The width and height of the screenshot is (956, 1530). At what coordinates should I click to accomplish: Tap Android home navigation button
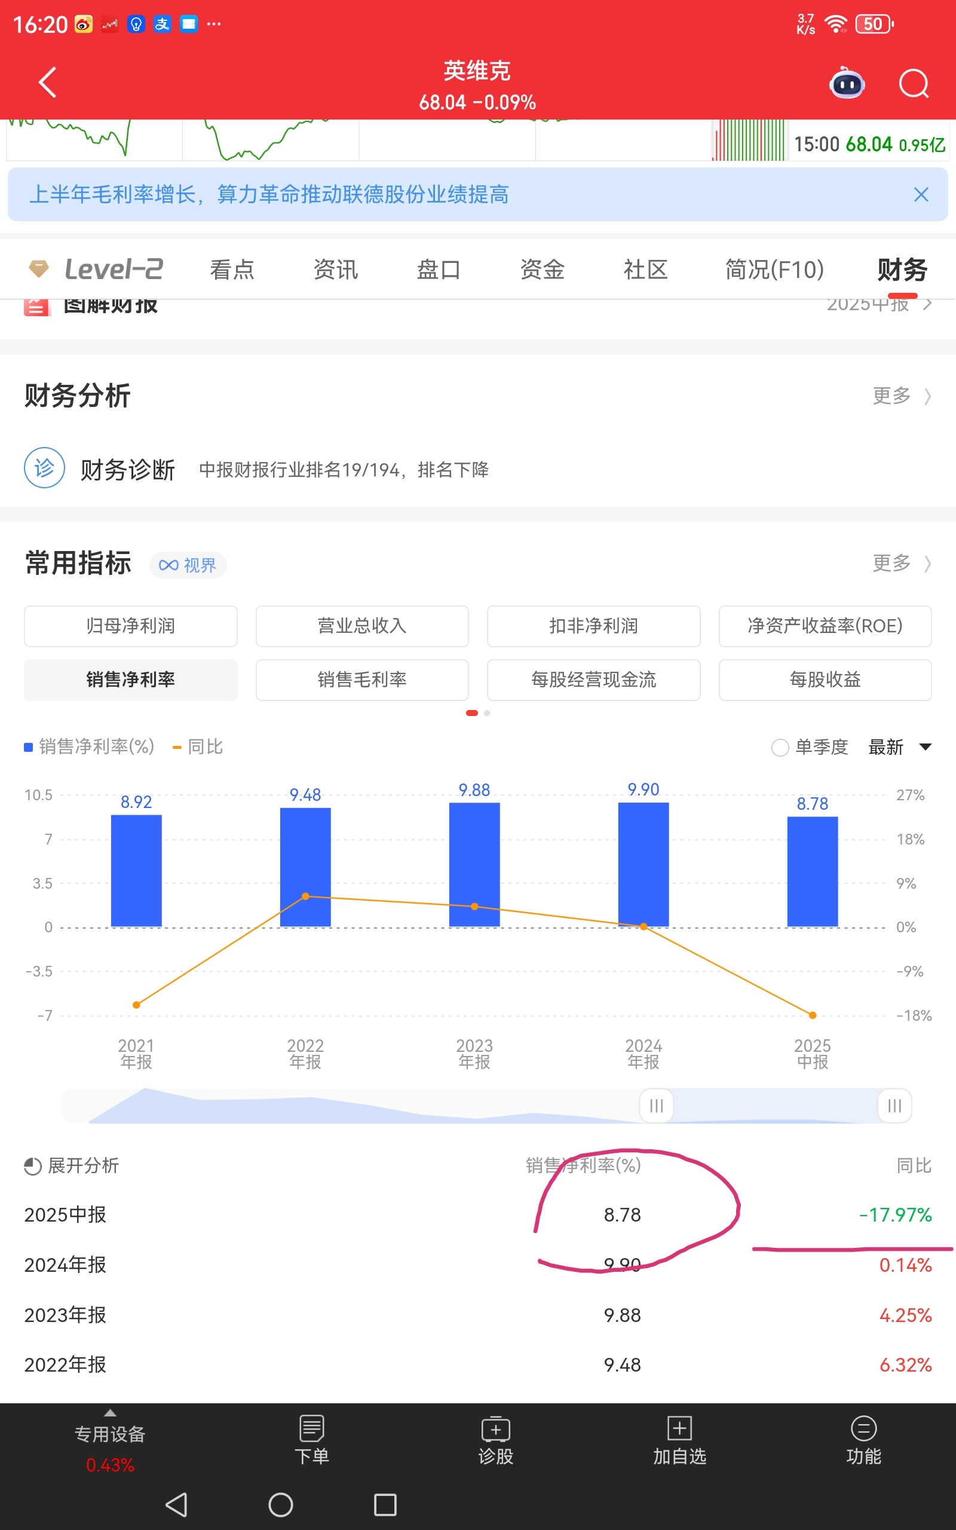pos(281,1505)
